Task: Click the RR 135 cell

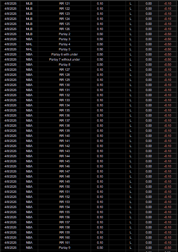Action: (x=64, y=111)
